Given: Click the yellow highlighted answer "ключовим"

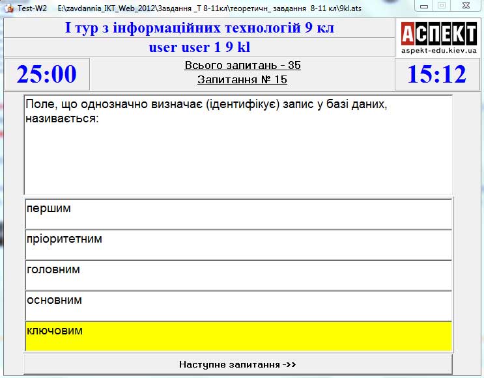Looking at the screenshot, I should point(238,336).
